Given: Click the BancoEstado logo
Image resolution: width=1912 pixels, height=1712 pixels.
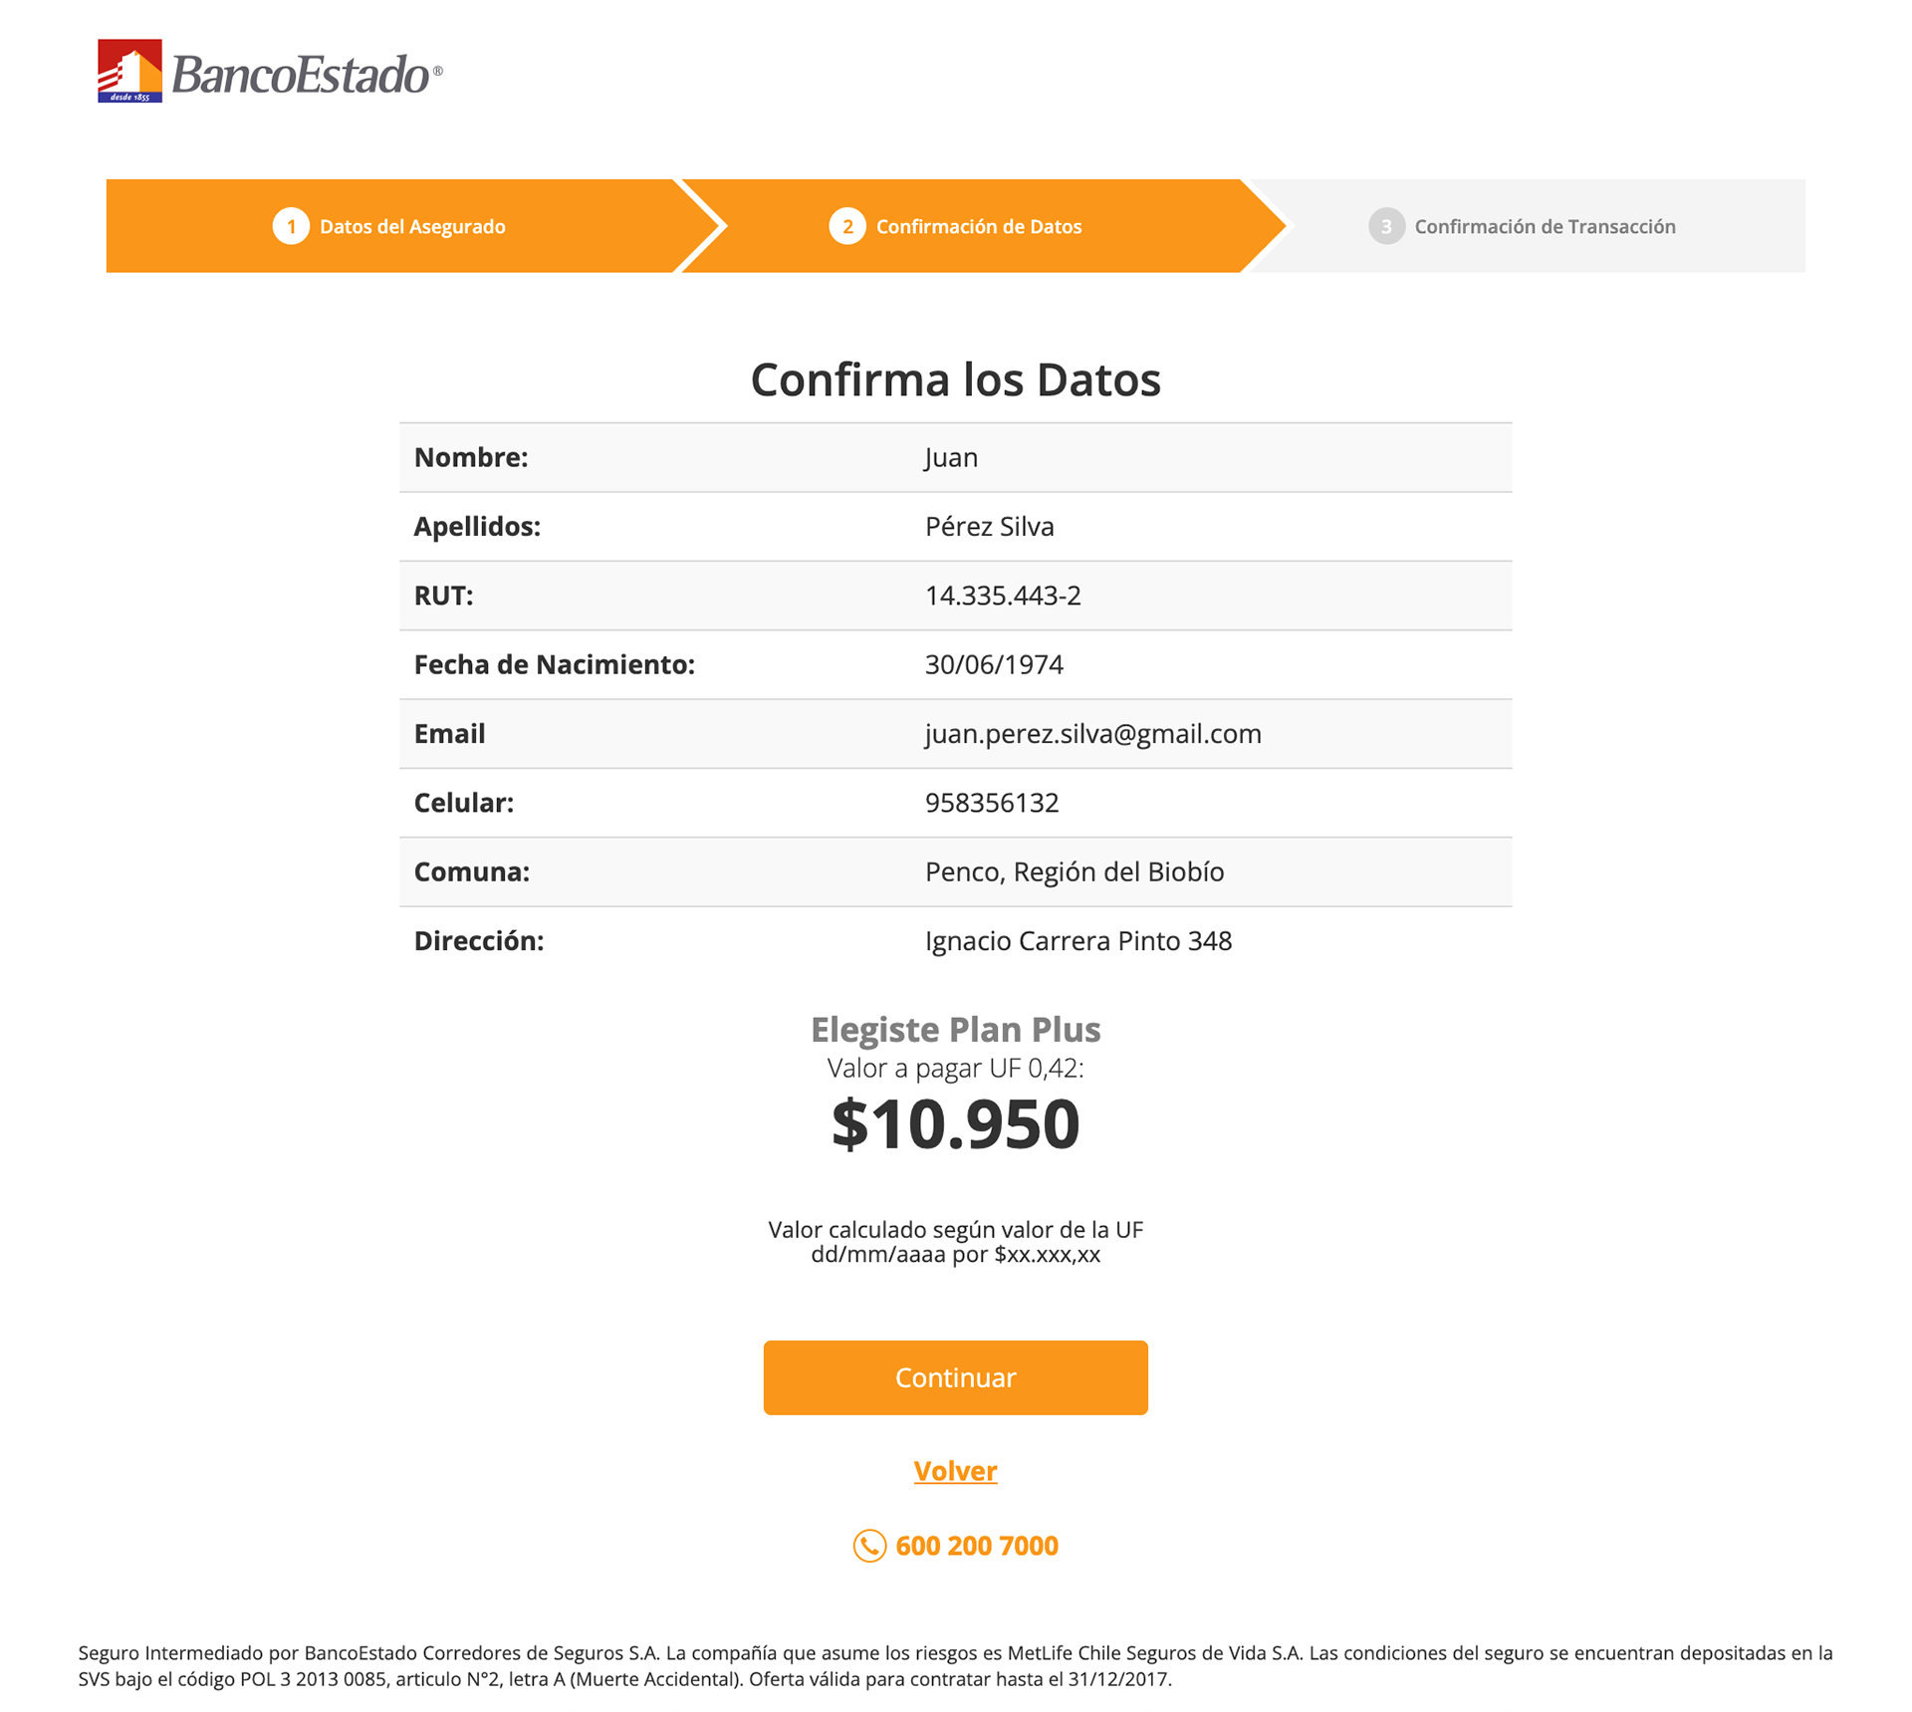Looking at the screenshot, I should tap(270, 71).
